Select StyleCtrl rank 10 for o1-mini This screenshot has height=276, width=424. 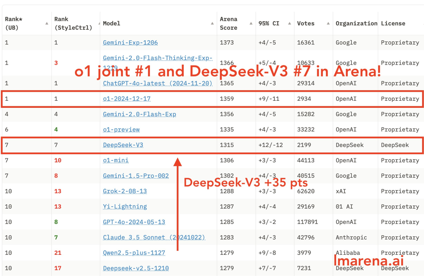click(58, 160)
